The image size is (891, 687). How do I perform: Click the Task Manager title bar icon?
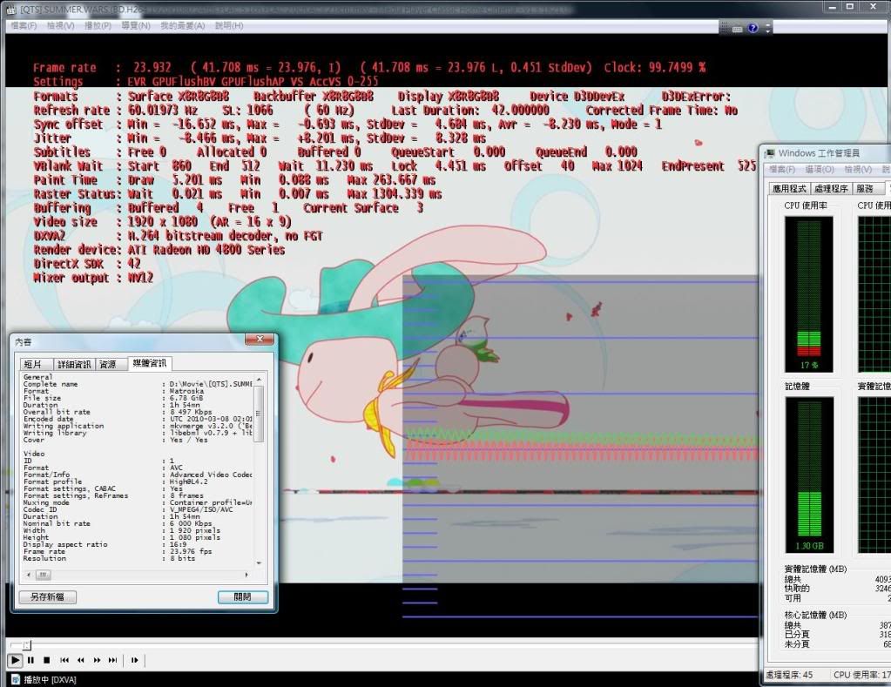(770, 153)
